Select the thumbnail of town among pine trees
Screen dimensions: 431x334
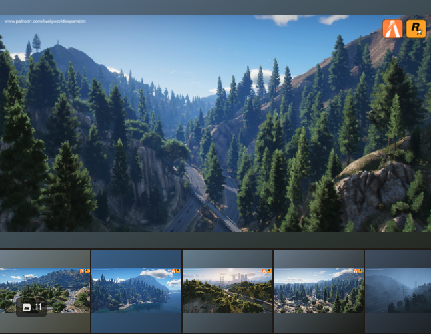[319, 291]
